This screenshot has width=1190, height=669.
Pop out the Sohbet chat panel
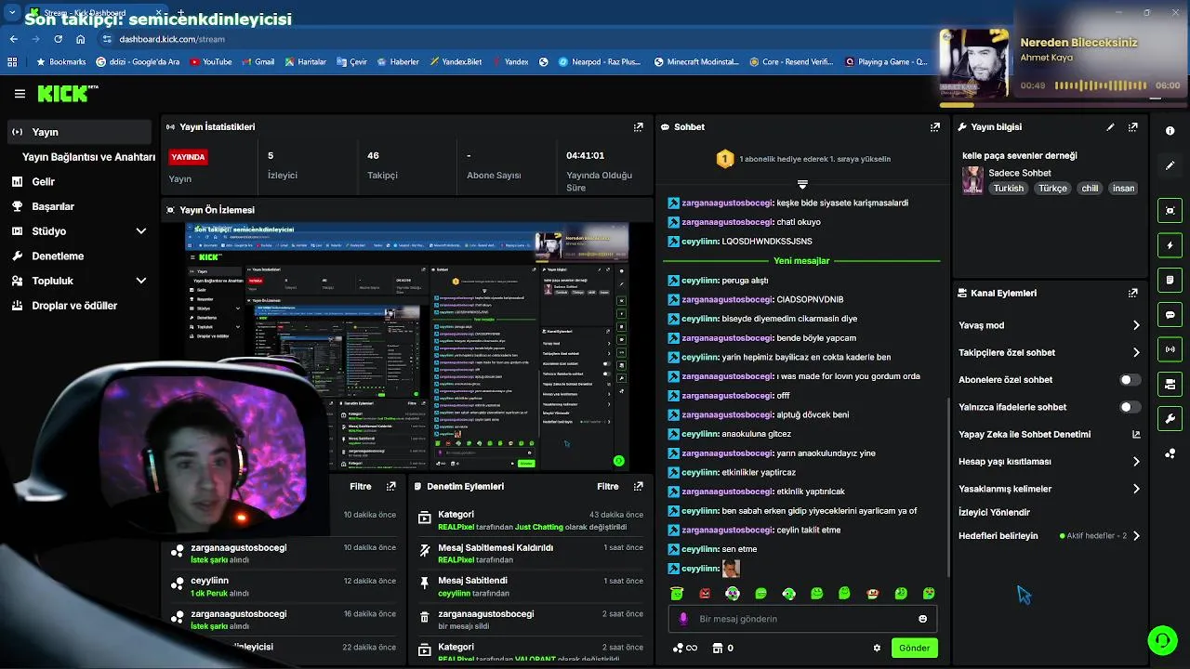click(x=934, y=127)
